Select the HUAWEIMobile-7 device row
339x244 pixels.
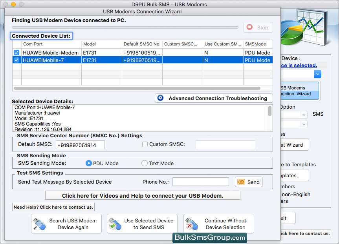coord(143,60)
